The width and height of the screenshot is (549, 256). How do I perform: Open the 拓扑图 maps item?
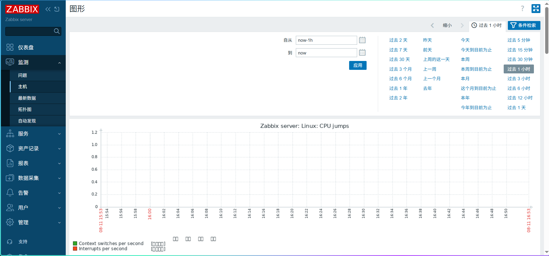click(x=38, y=110)
